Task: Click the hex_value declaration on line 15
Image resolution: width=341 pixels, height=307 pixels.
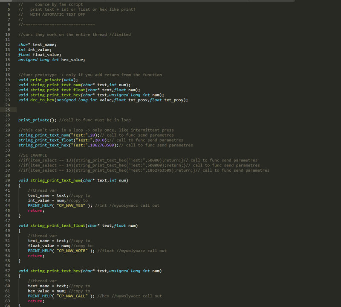Action: coord(75,60)
